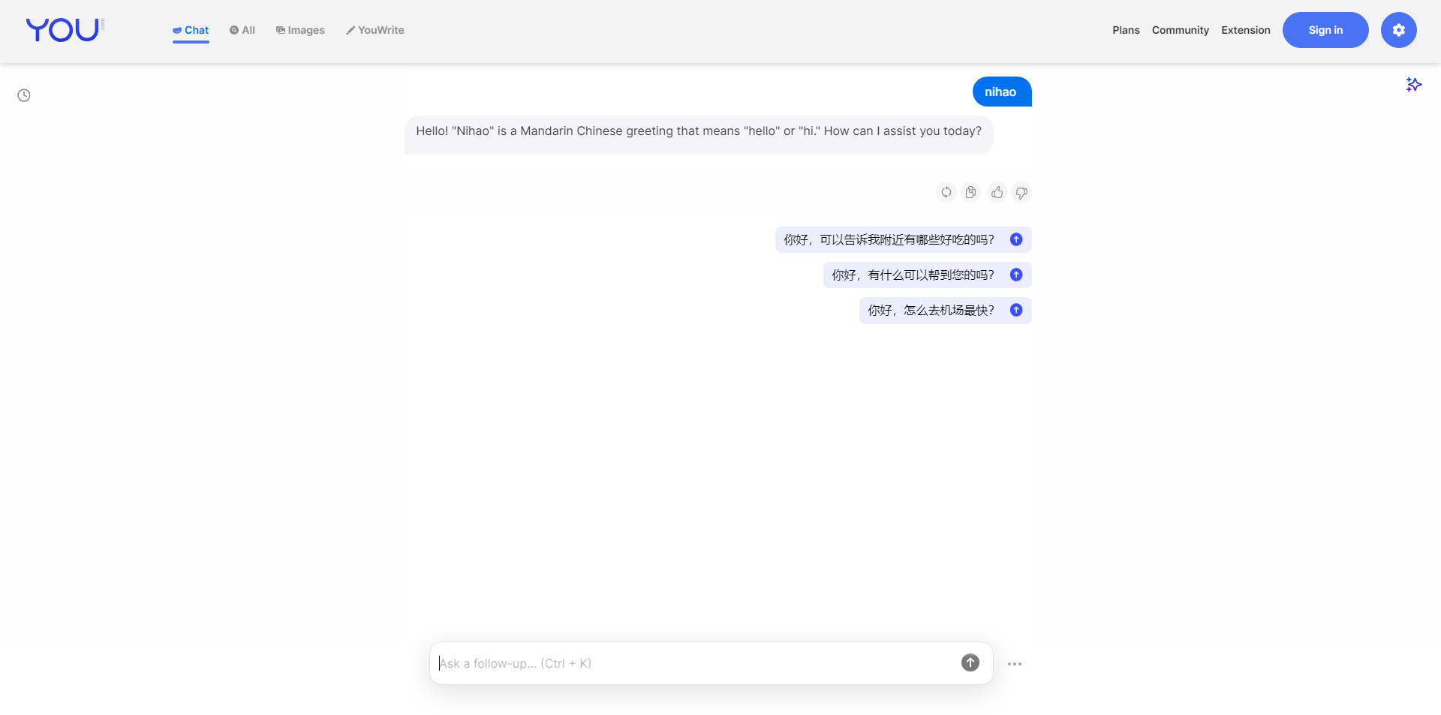
Task: Give the answer a thumbs up
Action: click(x=997, y=193)
